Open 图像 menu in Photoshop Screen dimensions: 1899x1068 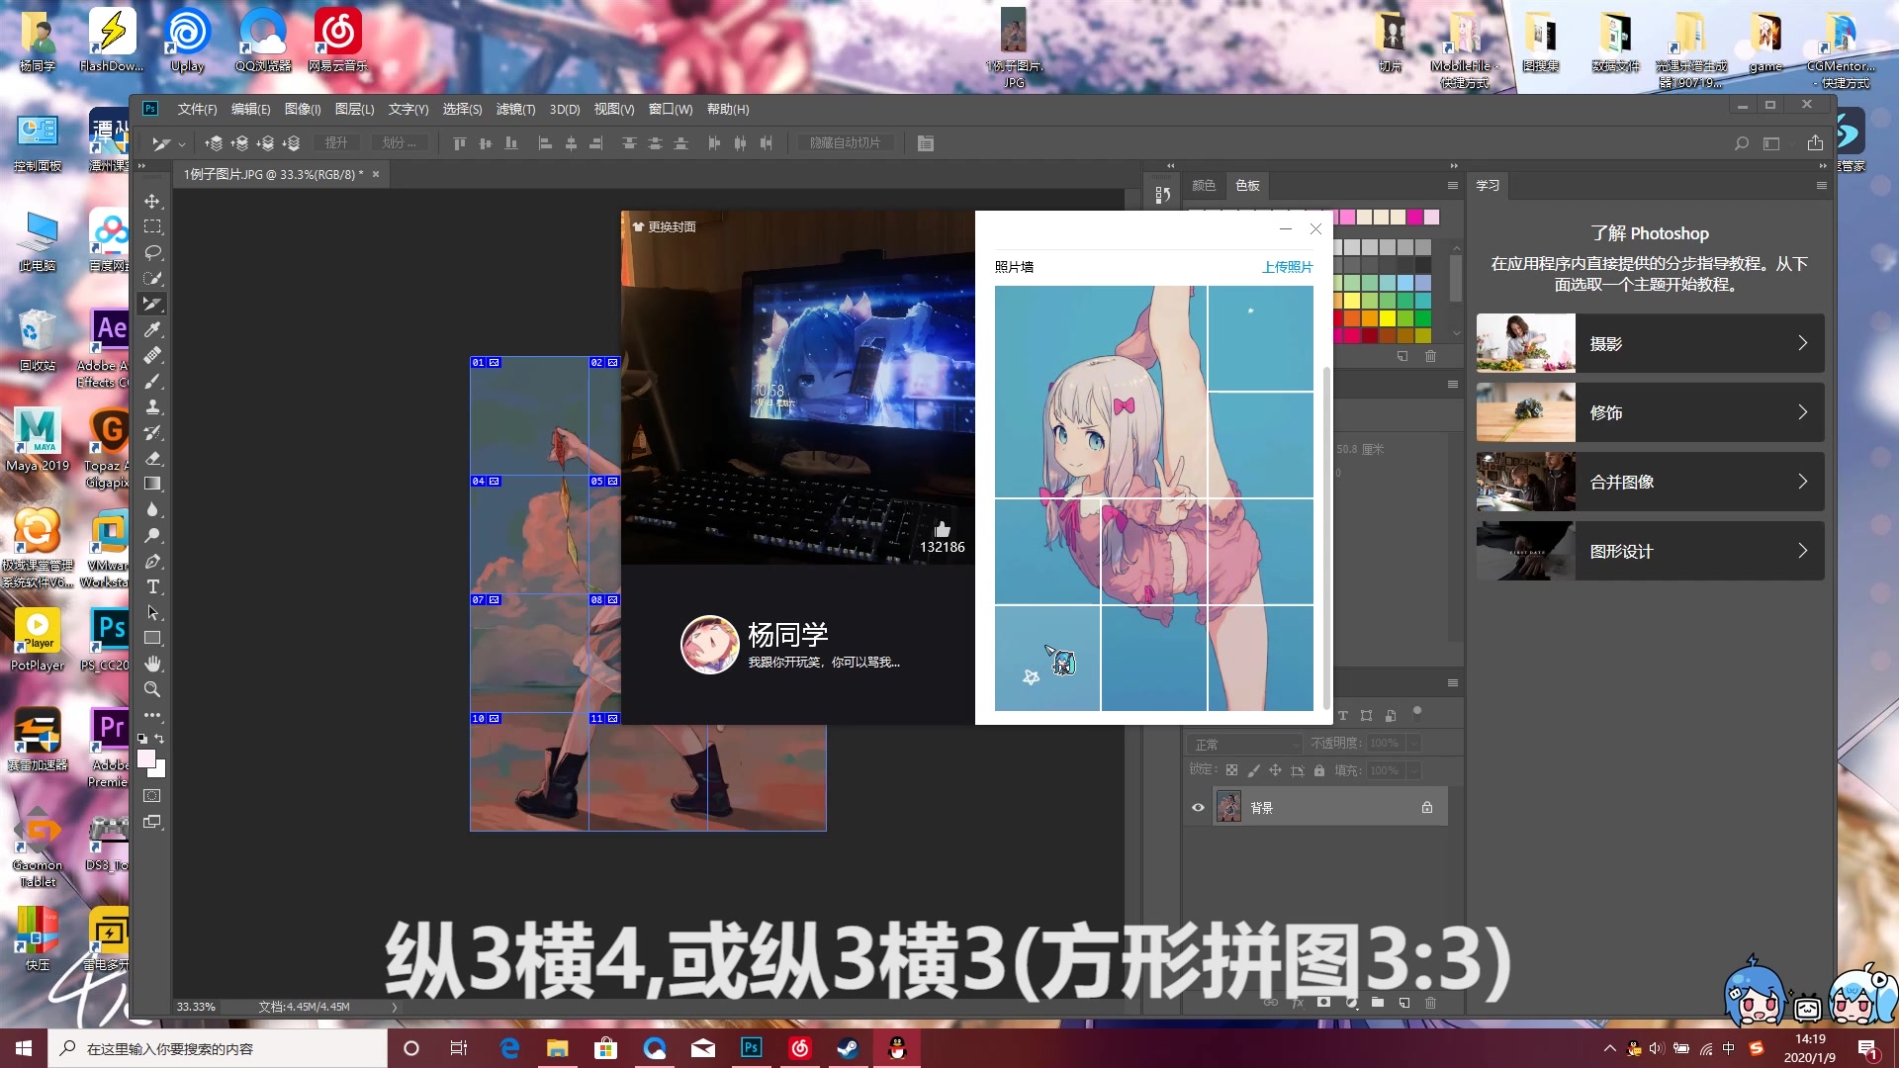tap(303, 108)
